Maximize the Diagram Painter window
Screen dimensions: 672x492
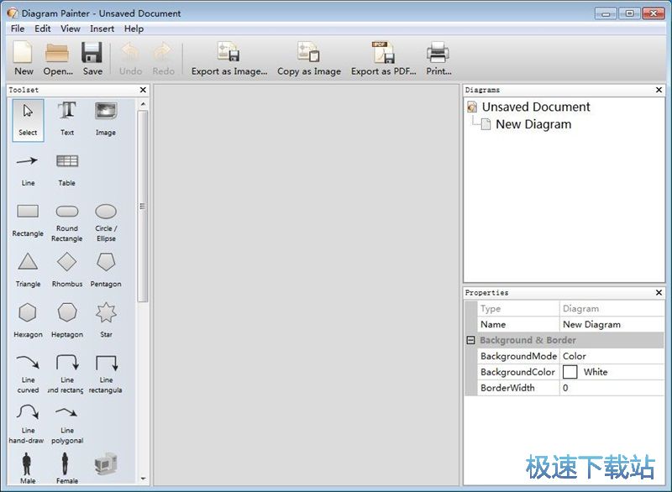[629, 13]
